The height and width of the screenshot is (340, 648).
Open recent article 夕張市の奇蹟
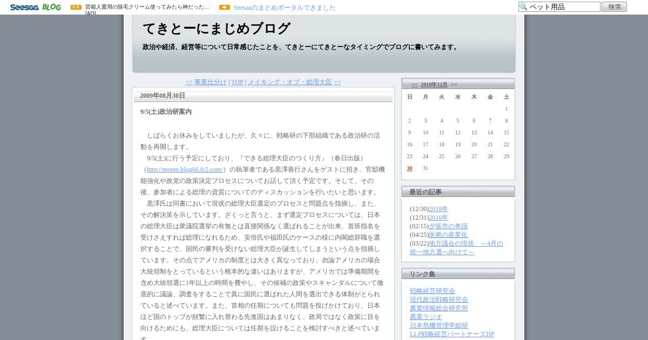tap(448, 226)
